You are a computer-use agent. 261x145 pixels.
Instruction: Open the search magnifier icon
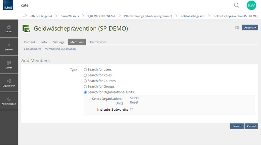237,5
